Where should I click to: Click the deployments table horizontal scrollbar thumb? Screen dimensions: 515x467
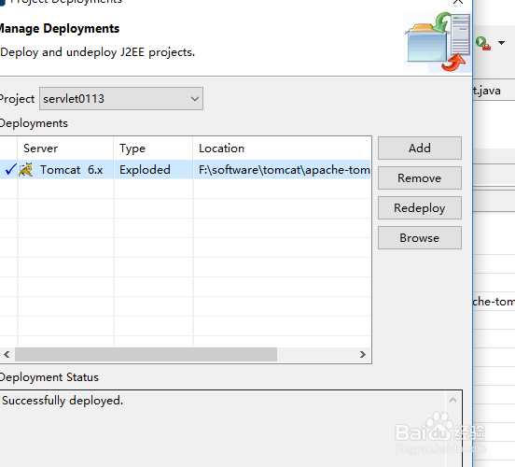pos(146,355)
